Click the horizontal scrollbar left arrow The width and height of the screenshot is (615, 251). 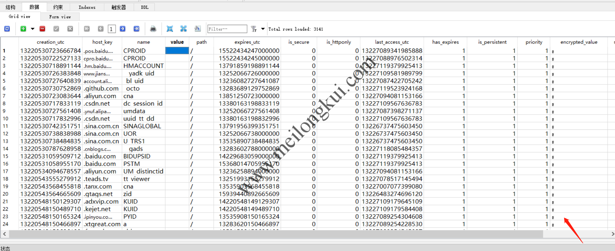pyautogui.click(x=4, y=234)
